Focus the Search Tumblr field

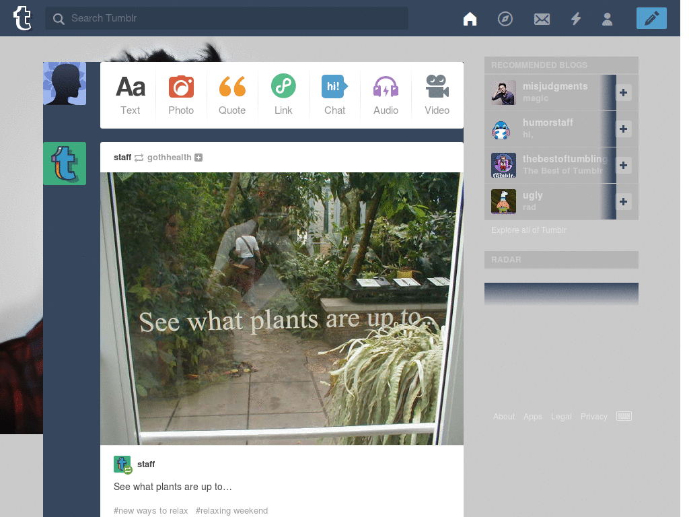pos(229,18)
